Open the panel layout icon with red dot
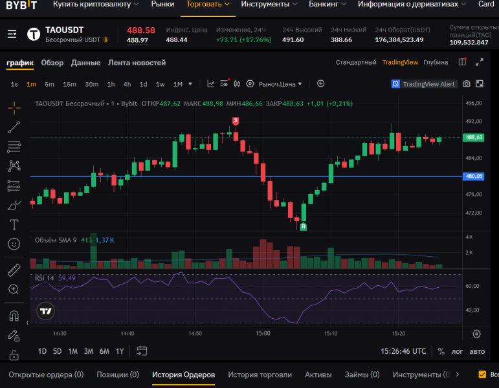The image size is (499, 388). pyautogui.click(x=462, y=62)
